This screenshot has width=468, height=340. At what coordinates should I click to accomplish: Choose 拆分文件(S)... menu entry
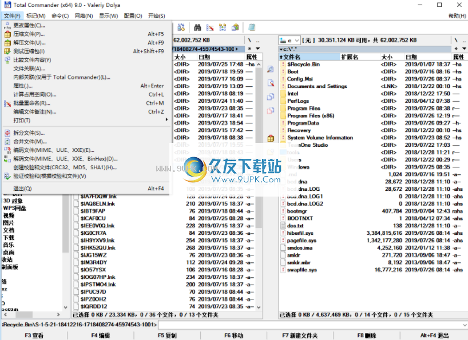[86, 133]
